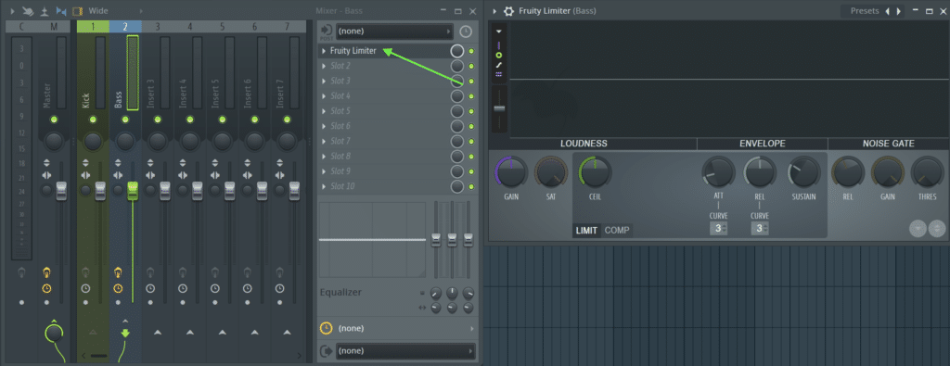Click the Insert 6 latency clock icon
The width and height of the screenshot is (950, 366).
click(x=247, y=288)
